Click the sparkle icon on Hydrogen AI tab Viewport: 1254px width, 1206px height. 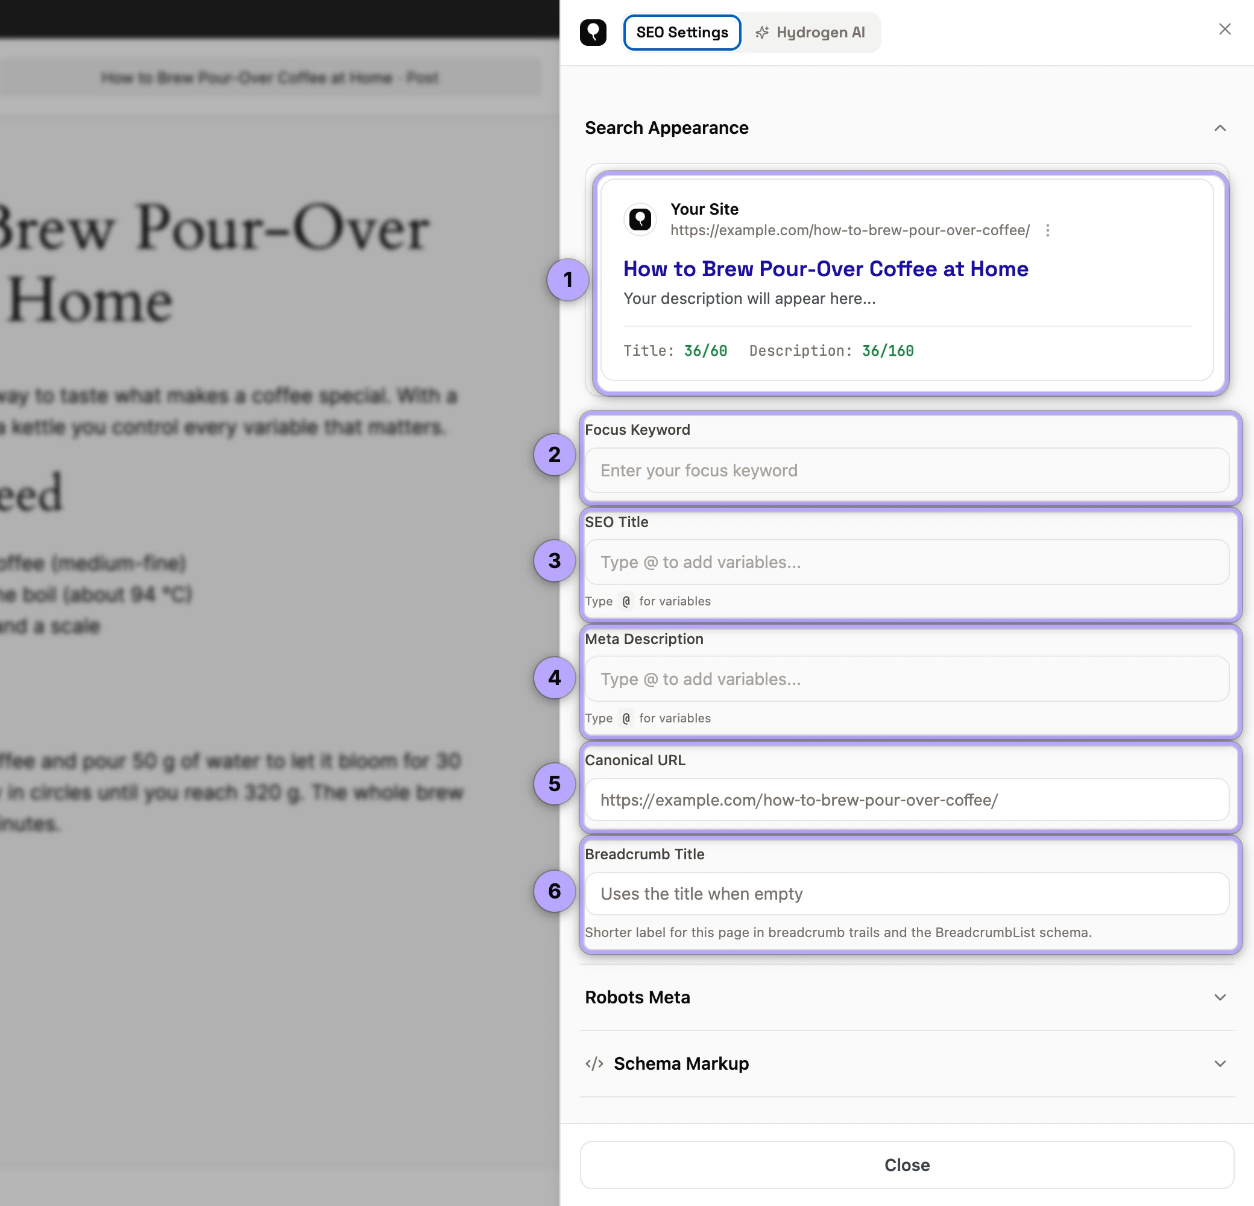[x=762, y=33]
